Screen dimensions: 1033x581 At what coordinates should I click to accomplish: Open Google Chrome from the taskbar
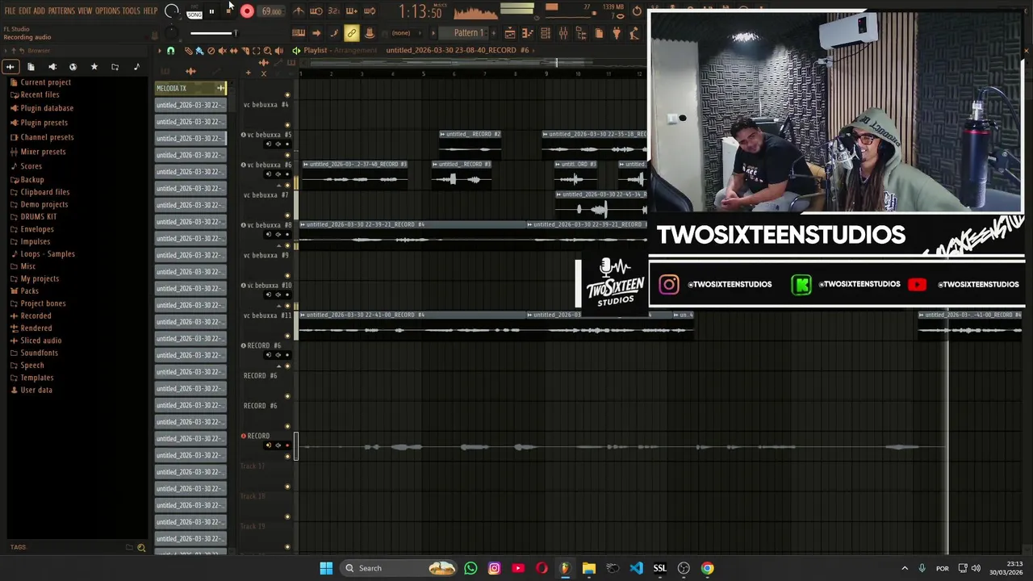point(707,568)
